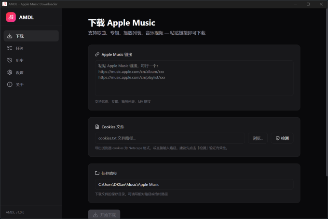The image size is (328, 219).
Task: Close the AMDL window
Action: (321, 4)
